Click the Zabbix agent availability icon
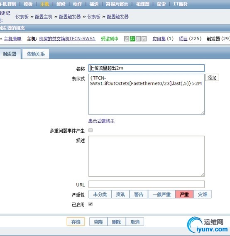The image size is (230, 236). (126, 39)
